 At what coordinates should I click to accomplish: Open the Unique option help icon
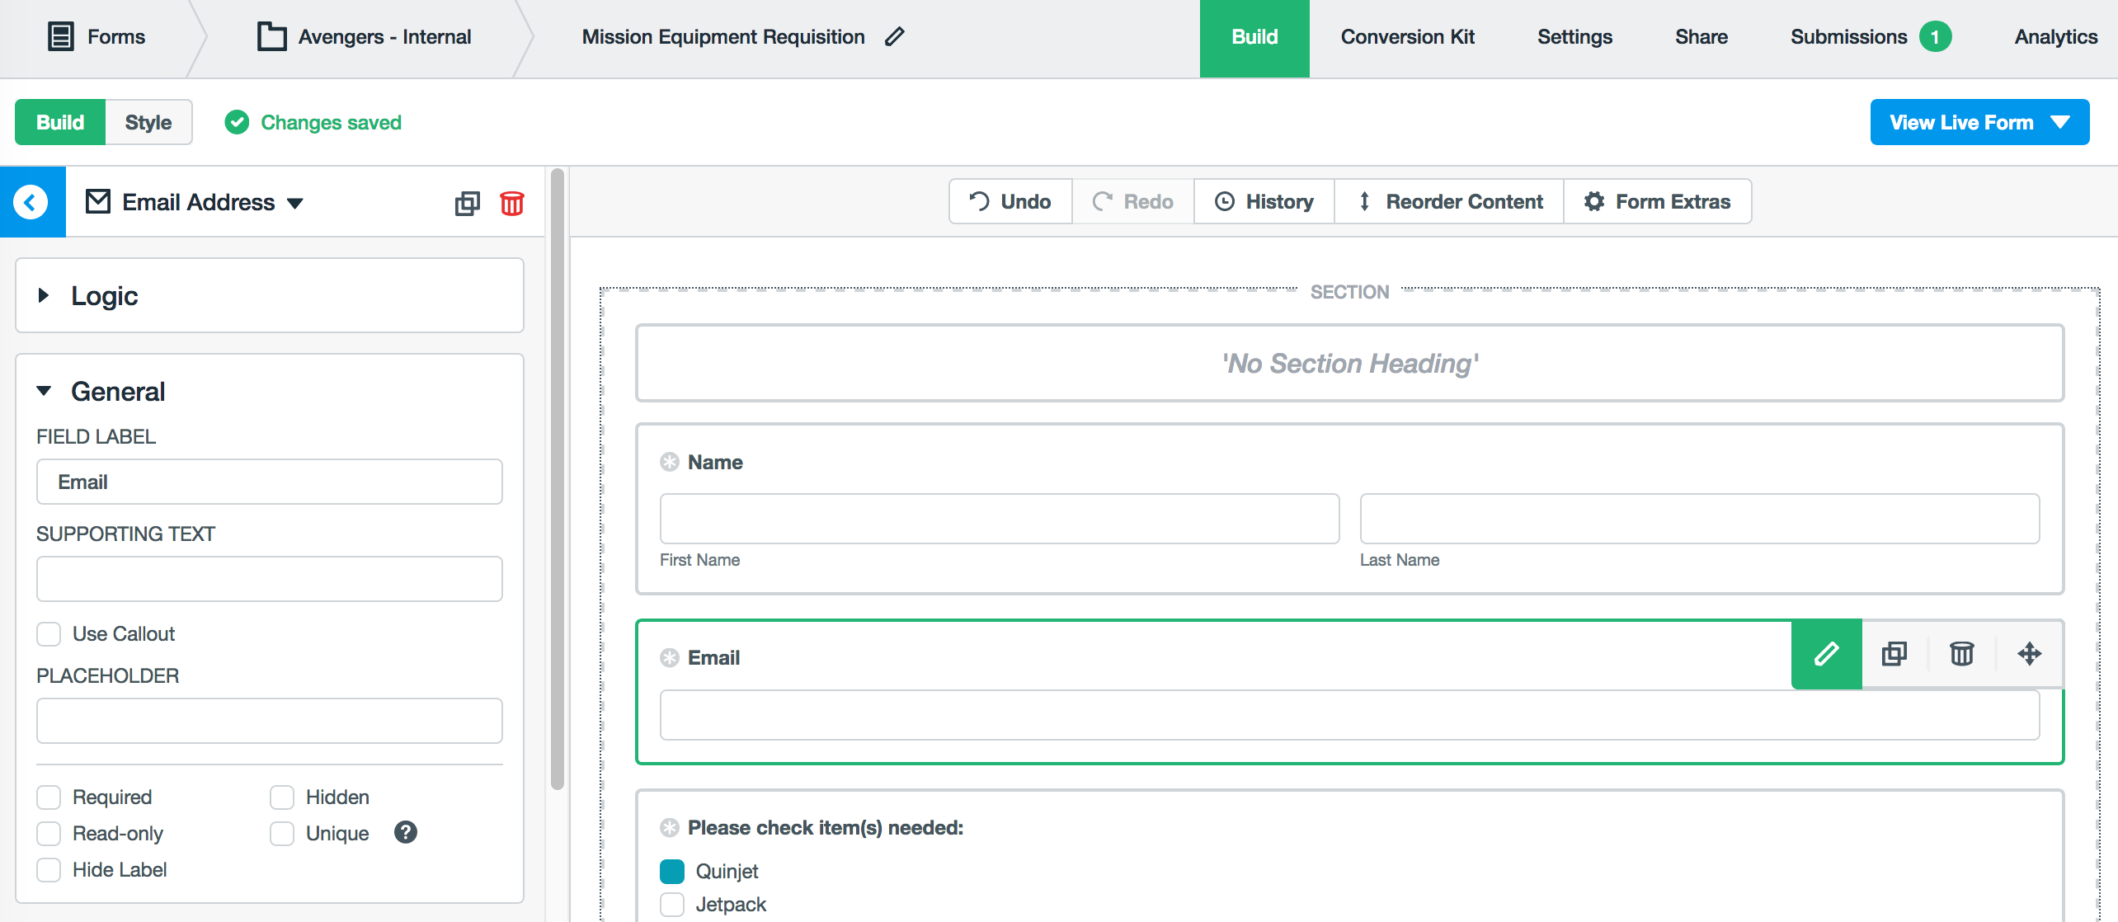[x=405, y=833]
